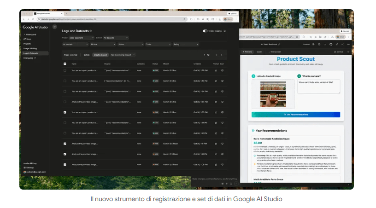Open the Tools filter dropdown

click(158, 44)
